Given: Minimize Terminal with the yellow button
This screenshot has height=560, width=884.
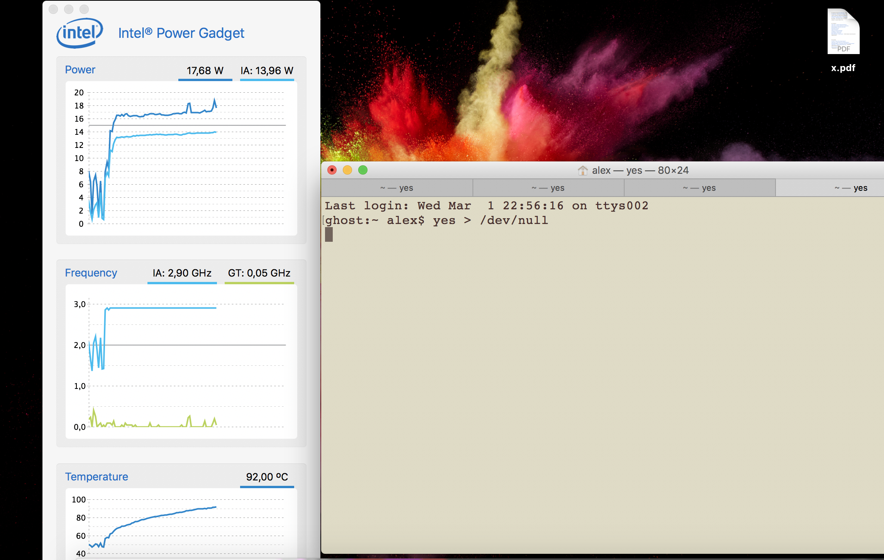Looking at the screenshot, I should pos(347,170).
